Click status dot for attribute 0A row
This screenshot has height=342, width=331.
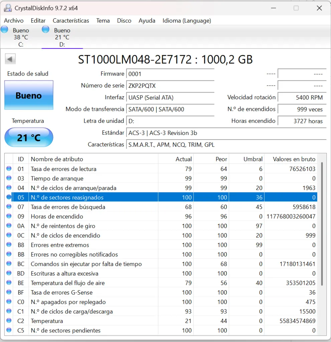[9, 225]
